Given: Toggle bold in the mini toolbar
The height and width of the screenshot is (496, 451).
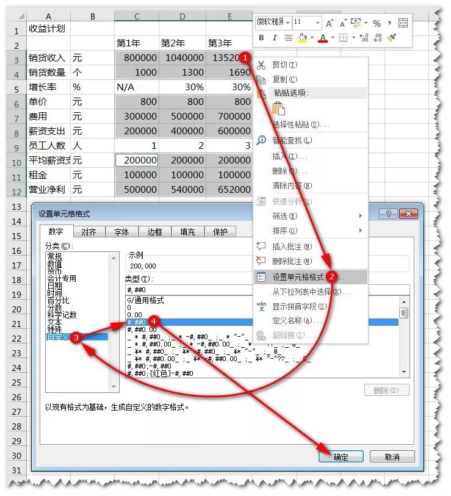Looking at the screenshot, I should click(x=261, y=38).
